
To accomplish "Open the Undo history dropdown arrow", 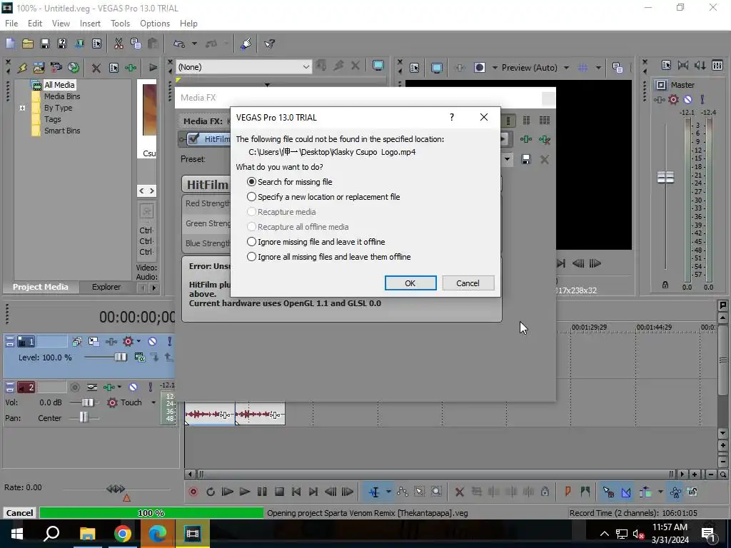I will pos(194,44).
